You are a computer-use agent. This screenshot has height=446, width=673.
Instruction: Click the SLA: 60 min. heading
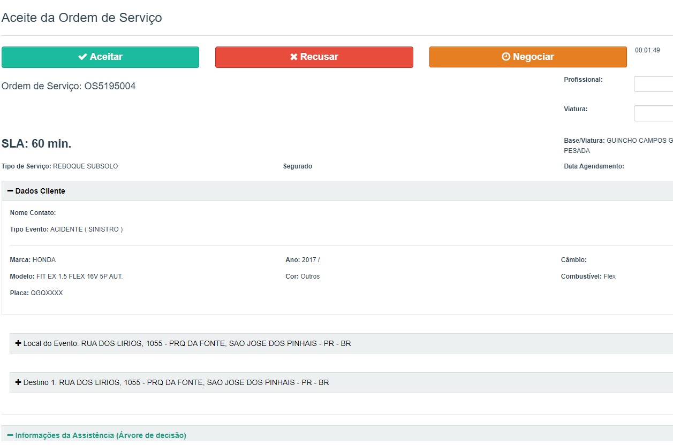pyautogui.click(x=36, y=144)
